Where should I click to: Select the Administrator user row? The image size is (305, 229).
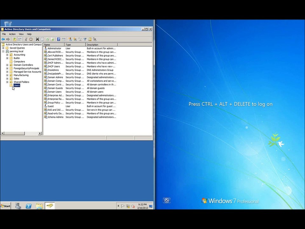[80, 48]
